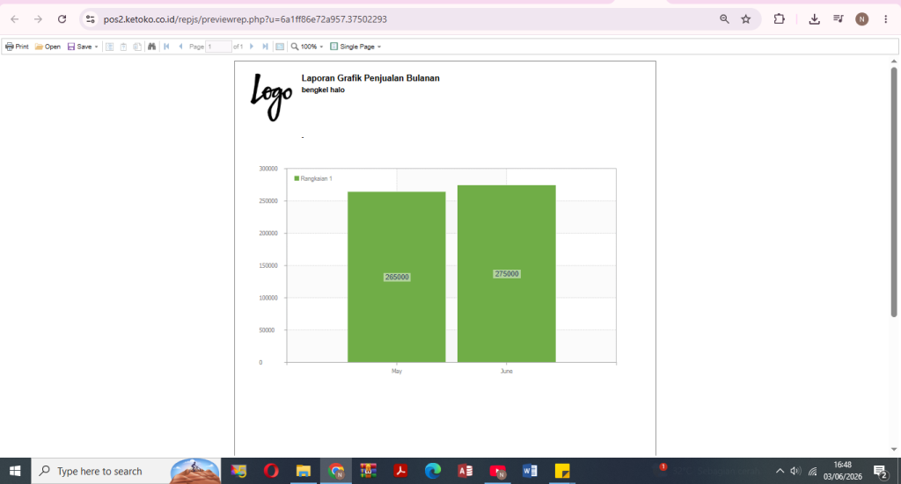Click the Rangkaian 1 legend color swatch
The height and width of the screenshot is (484, 901).
coord(297,178)
